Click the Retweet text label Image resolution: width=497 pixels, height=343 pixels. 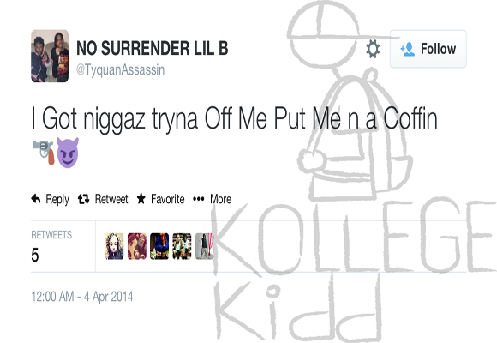pos(111,199)
